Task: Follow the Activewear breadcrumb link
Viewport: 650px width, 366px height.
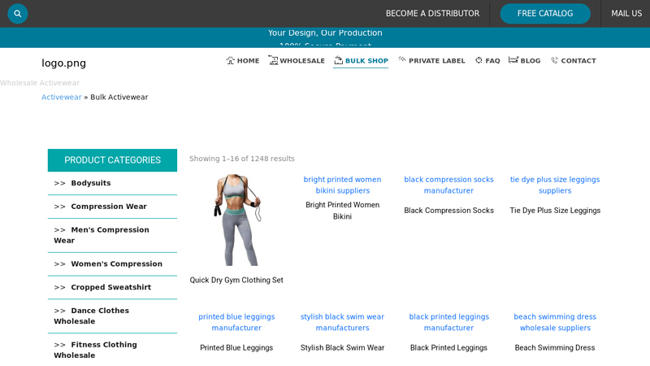Action: [x=62, y=97]
